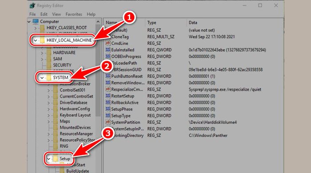Click the Maps folder icon

tap(56, 121)
